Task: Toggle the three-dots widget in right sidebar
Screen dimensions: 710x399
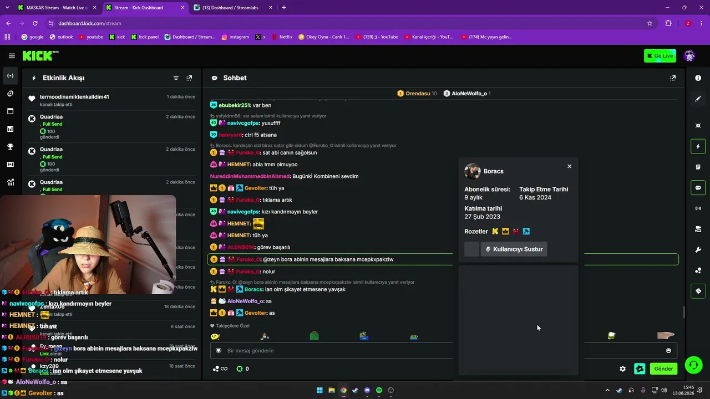Action: tap(698, 270)
